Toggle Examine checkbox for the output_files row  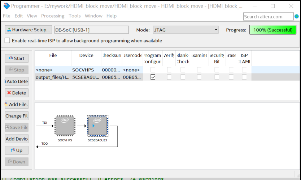[x=199, y=77]
